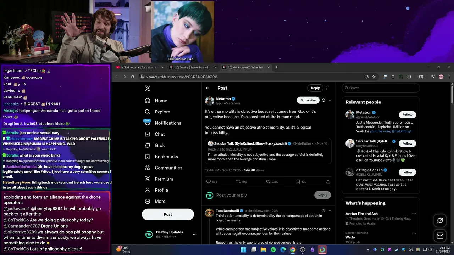Open OBS Studio from the taskbar
The width and height of the screenshot is (454, 255).
click(x=303, y=250)
